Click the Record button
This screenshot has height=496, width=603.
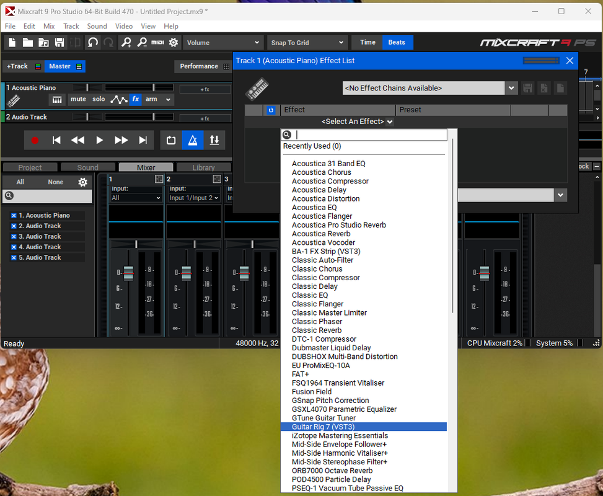[35, 140]
